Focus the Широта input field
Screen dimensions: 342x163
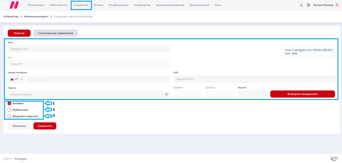point(188,94)
